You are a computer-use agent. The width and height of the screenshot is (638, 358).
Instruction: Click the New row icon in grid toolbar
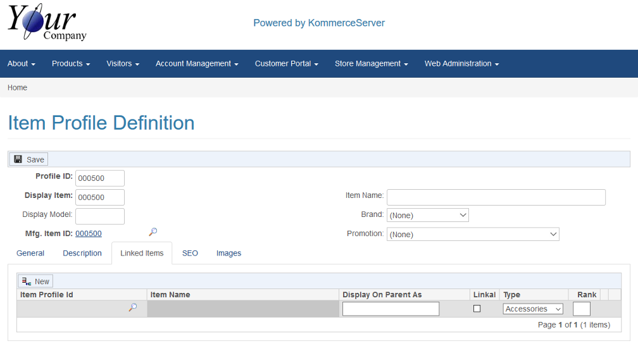[x=27, y=281]
